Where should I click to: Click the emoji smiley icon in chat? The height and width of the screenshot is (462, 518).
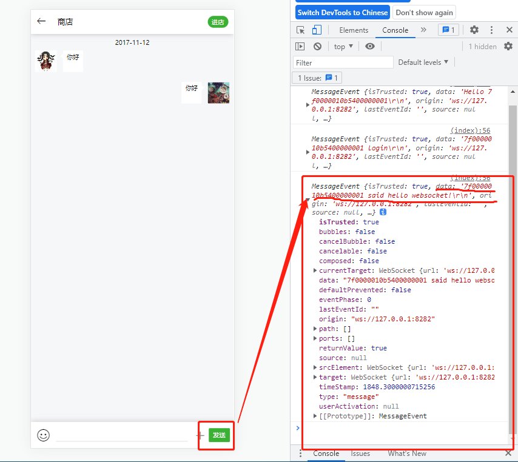coord(43,435)
